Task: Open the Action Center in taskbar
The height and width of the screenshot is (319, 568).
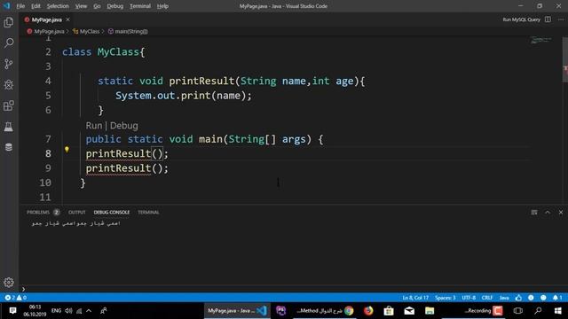Action: click(x=12, y=311)
